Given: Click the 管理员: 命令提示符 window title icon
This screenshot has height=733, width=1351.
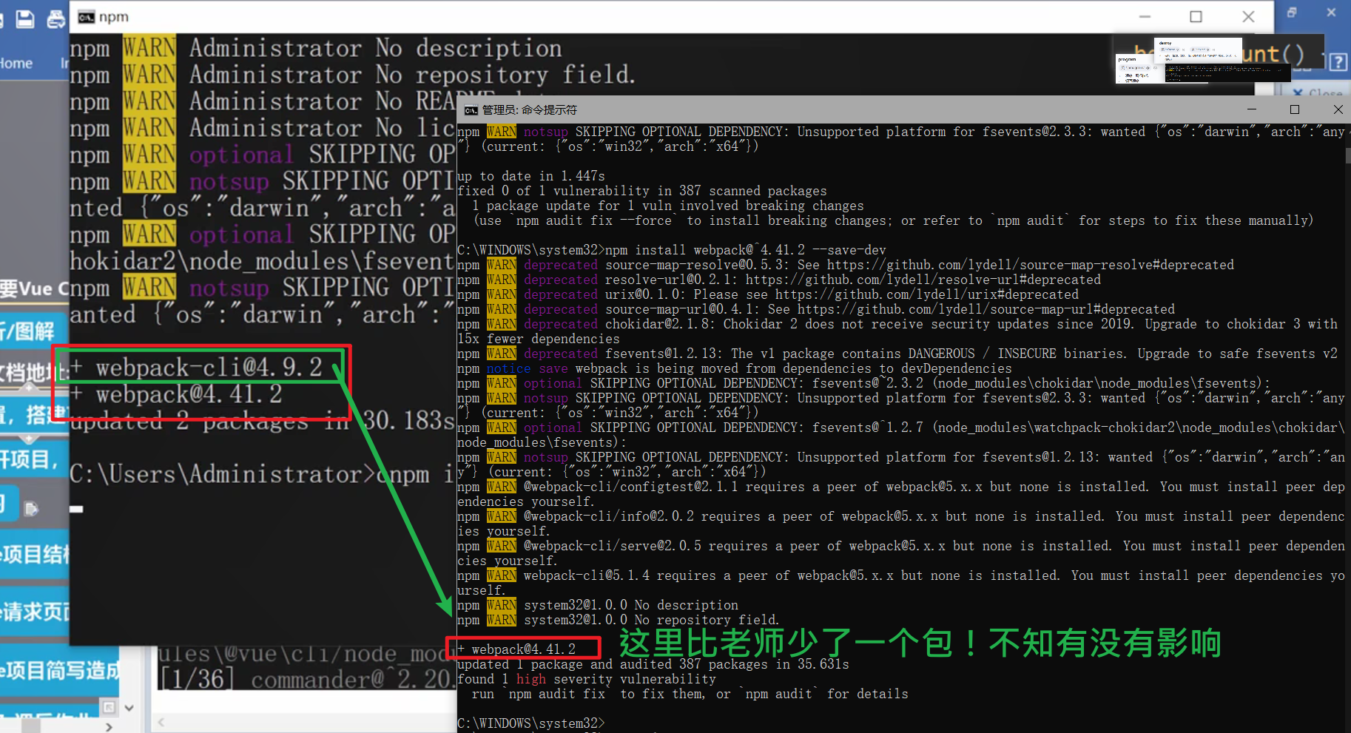Looking at the screenshot, I should [471, 110].
